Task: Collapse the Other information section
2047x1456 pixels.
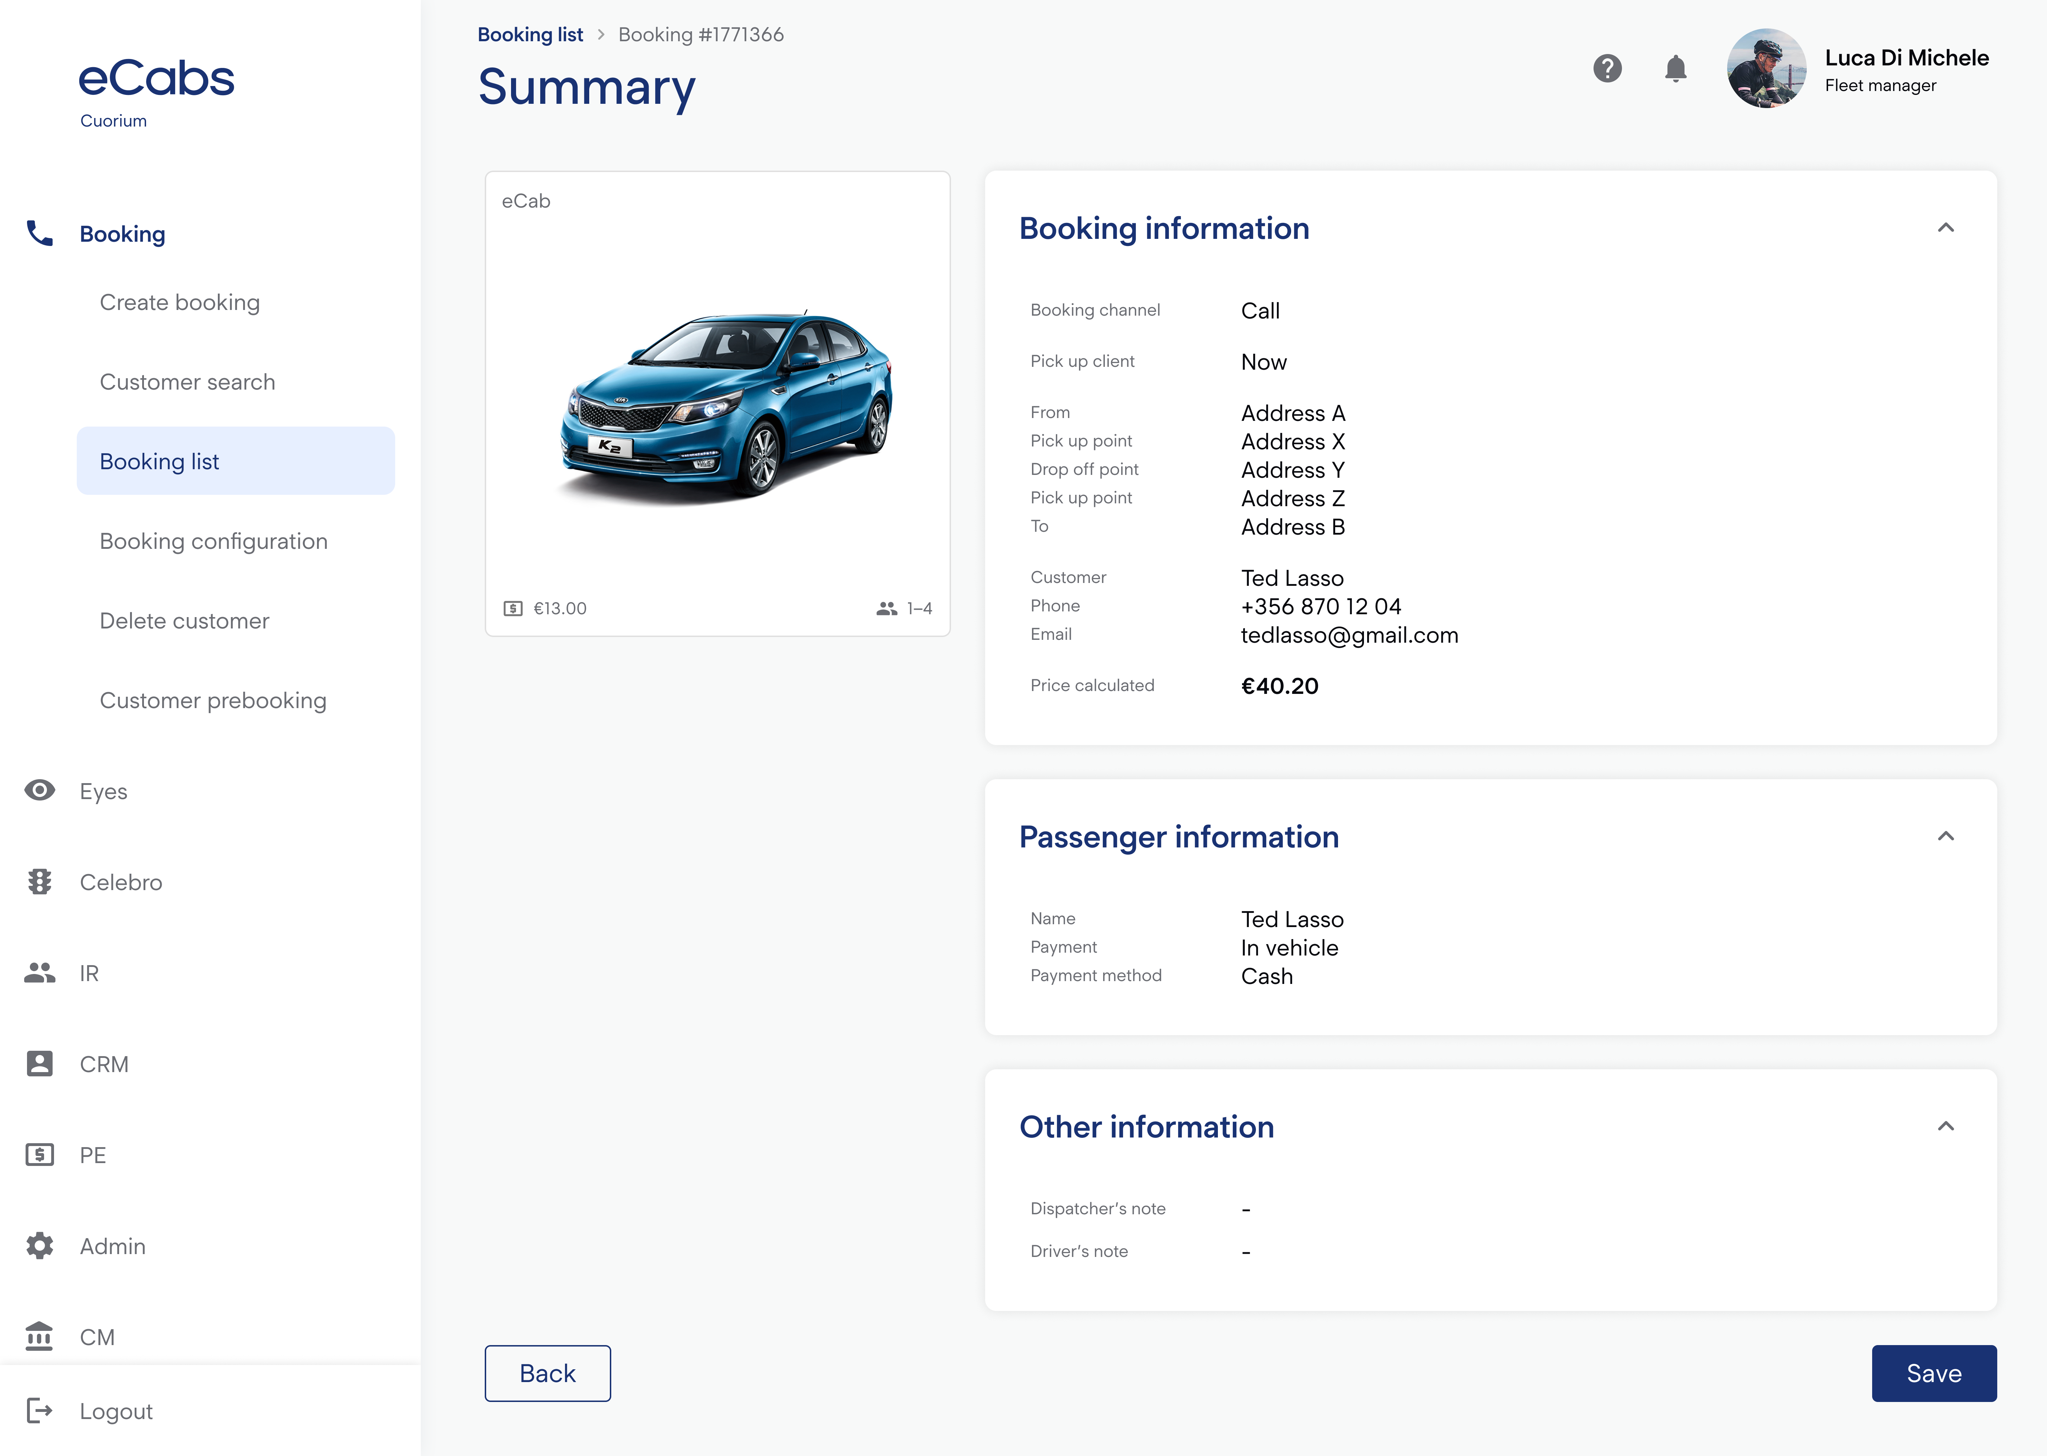Action: 1946,1126
